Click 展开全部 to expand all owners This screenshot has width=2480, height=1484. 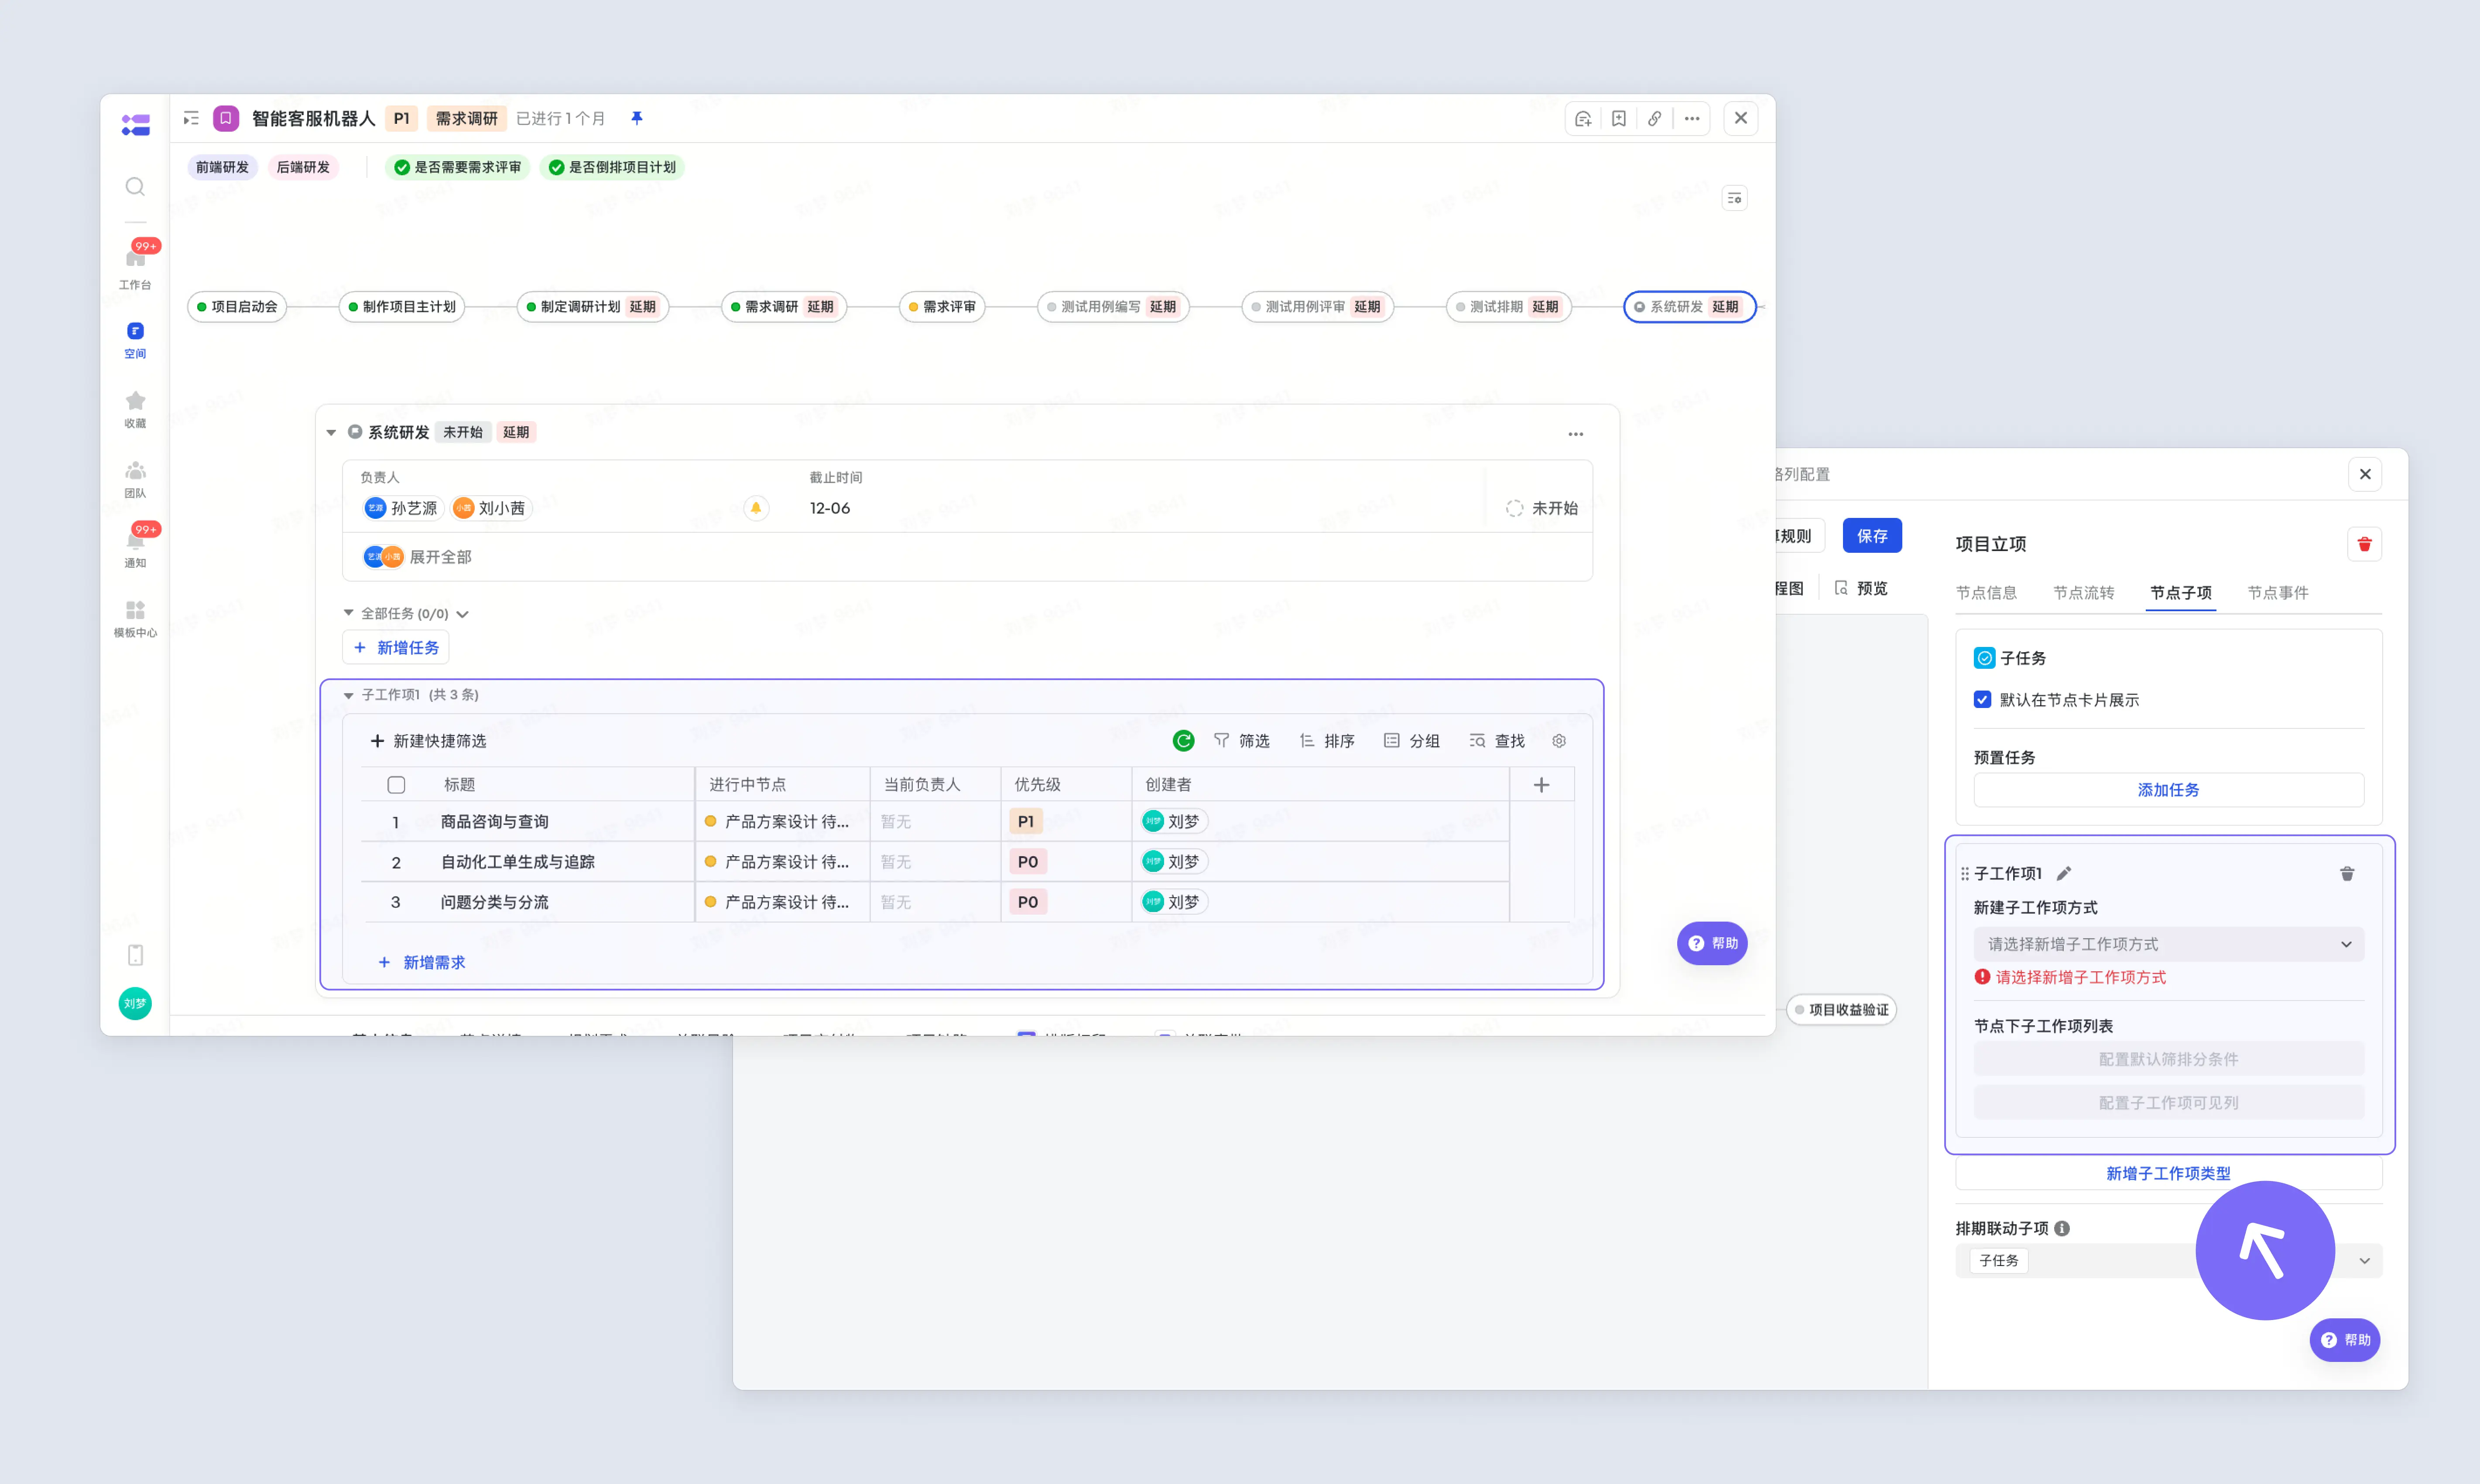coord(440,557)
